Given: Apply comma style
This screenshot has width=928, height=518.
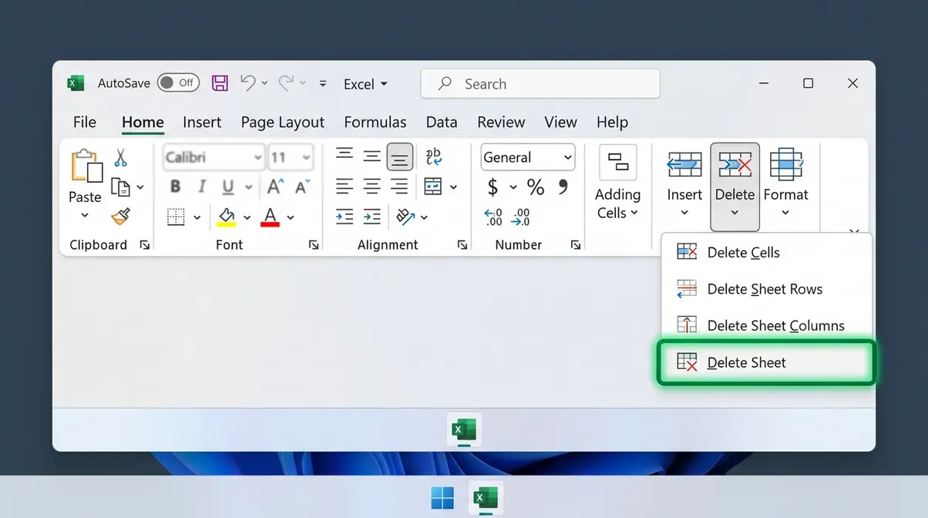Looking at the screenshot, I should point(563,187).
